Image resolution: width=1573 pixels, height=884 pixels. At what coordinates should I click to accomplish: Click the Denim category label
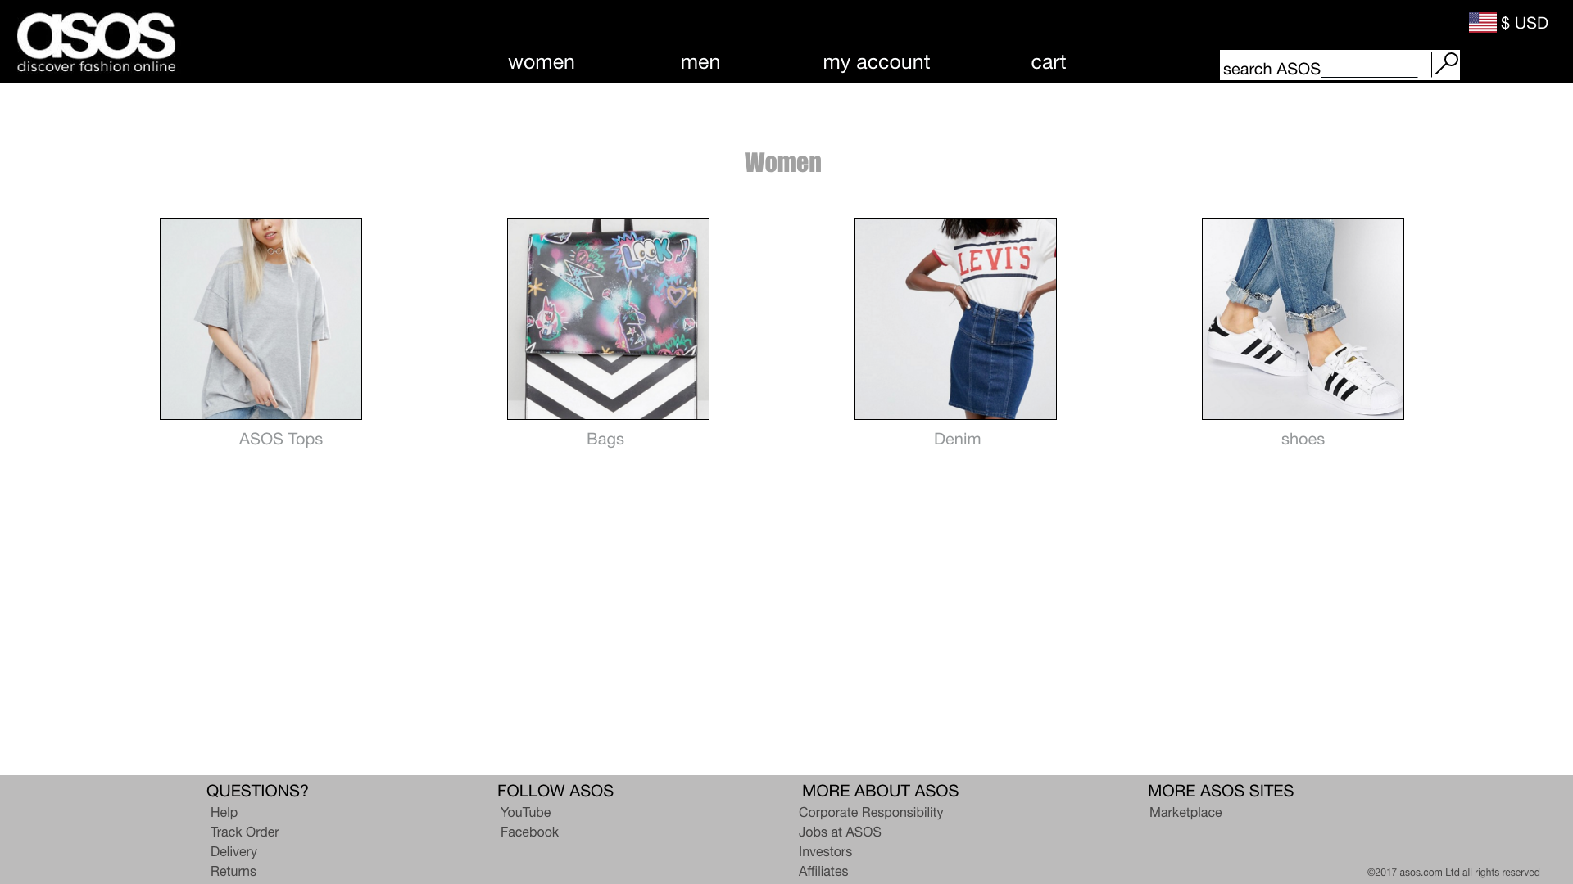957,440
